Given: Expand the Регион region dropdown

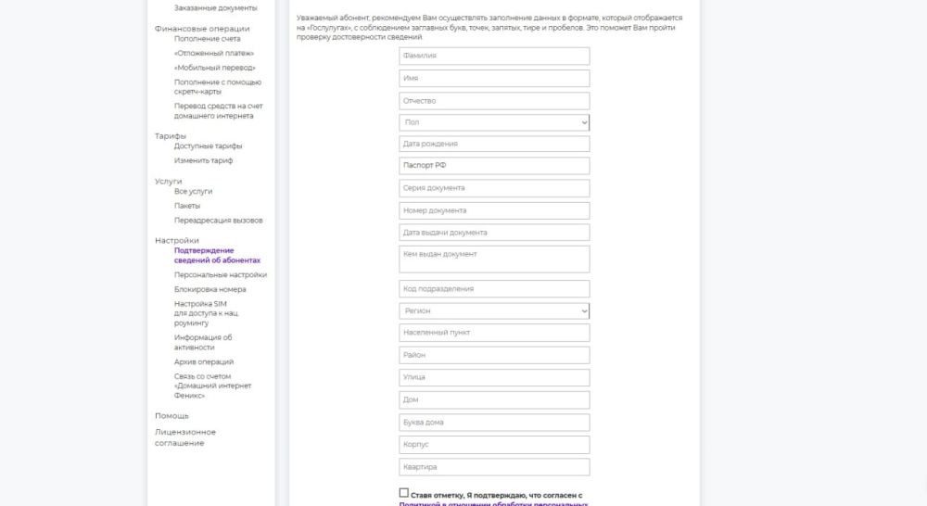Looking at the screenshot, I should 494,311.
